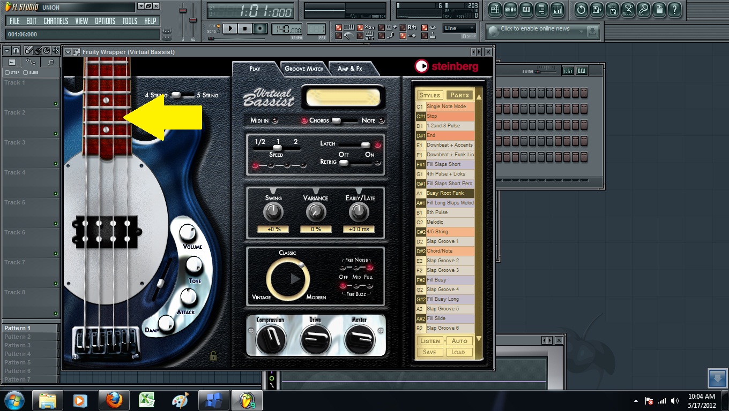
Task: Click the Load button in Virtual Bassist
Action: [458, 352]
